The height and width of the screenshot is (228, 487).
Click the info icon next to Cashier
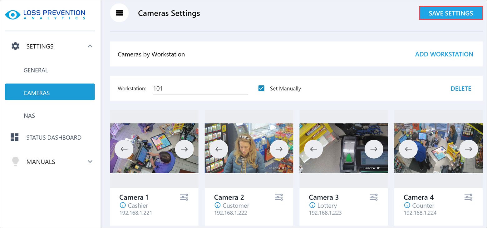tap(122, 205)
